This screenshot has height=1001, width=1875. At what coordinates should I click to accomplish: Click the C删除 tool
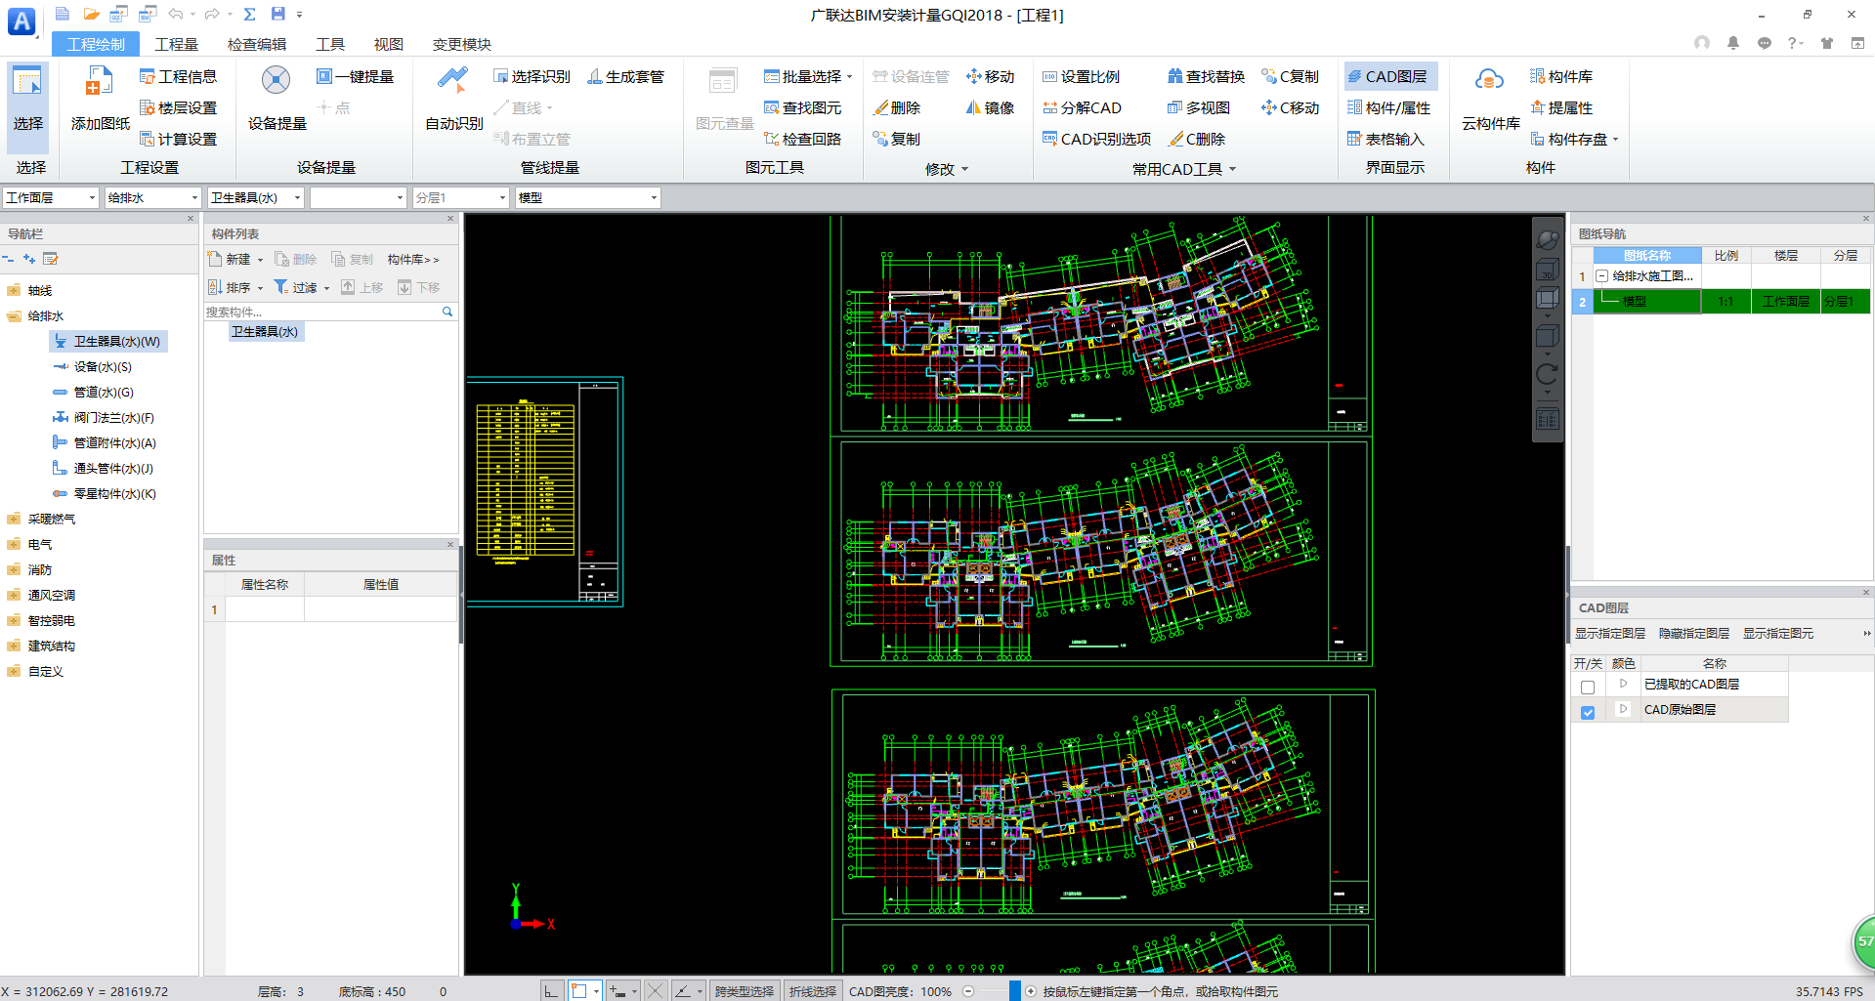pos(1196,139)
